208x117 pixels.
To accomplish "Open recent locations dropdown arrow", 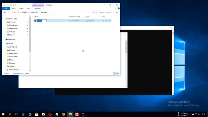I will point(12,12).
